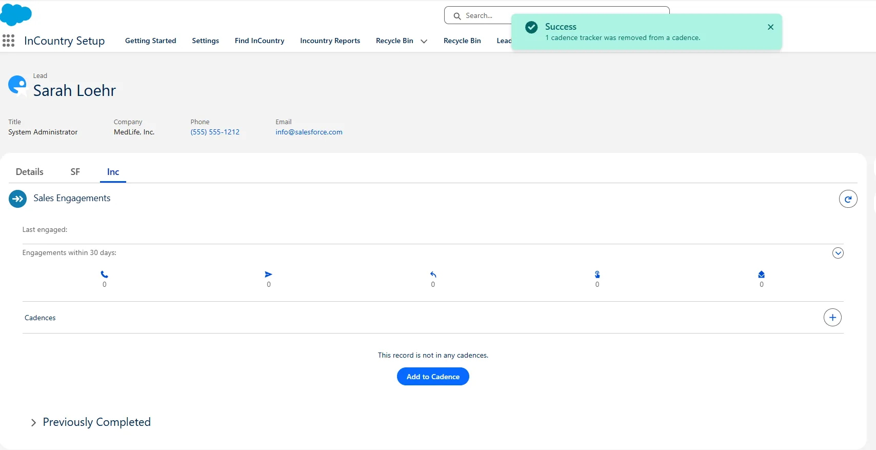Expand the Previously Completed section
Screen dimensions: 876x450
point(34,423)
